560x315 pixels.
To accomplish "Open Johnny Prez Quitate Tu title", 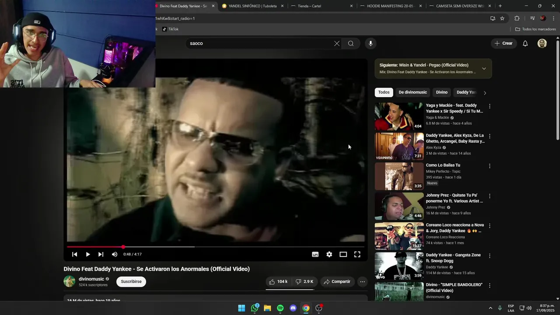I will click(455, 198).
